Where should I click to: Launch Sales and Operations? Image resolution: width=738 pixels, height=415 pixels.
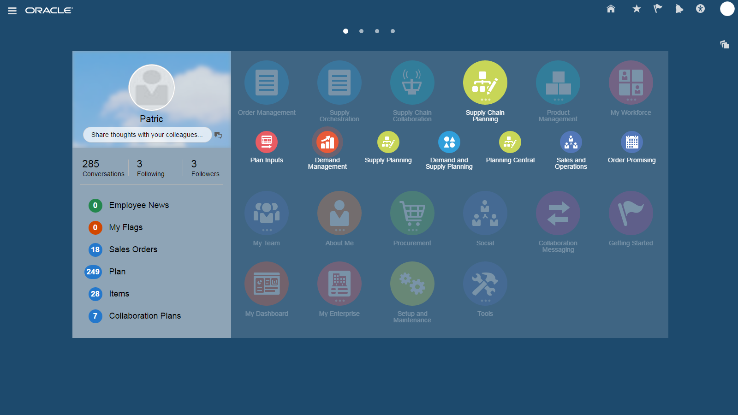pyautogui.click(x=571, y=142)
